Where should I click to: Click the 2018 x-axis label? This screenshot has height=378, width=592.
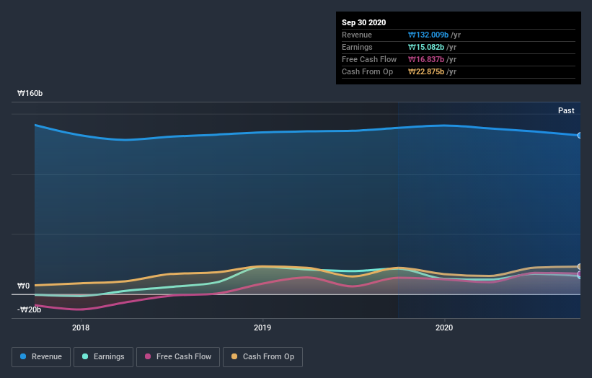(81, 328)
